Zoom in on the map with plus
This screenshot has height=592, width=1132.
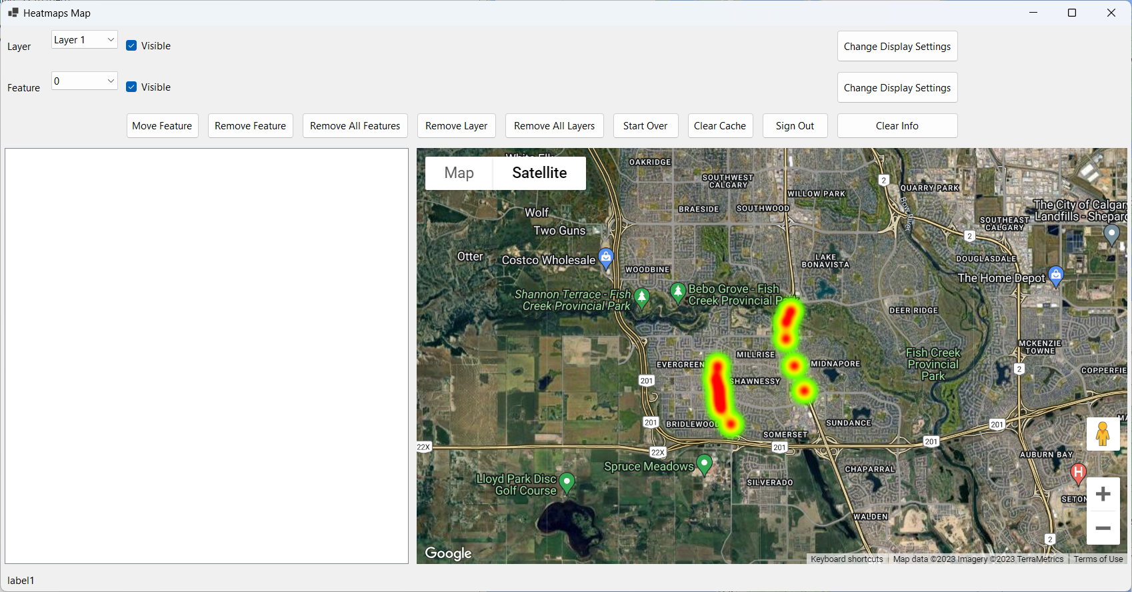point(1103,494)
